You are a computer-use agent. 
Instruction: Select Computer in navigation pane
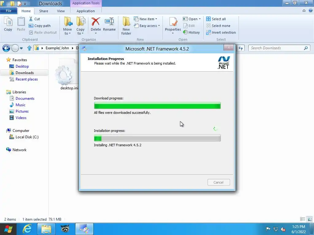[21, 130]
